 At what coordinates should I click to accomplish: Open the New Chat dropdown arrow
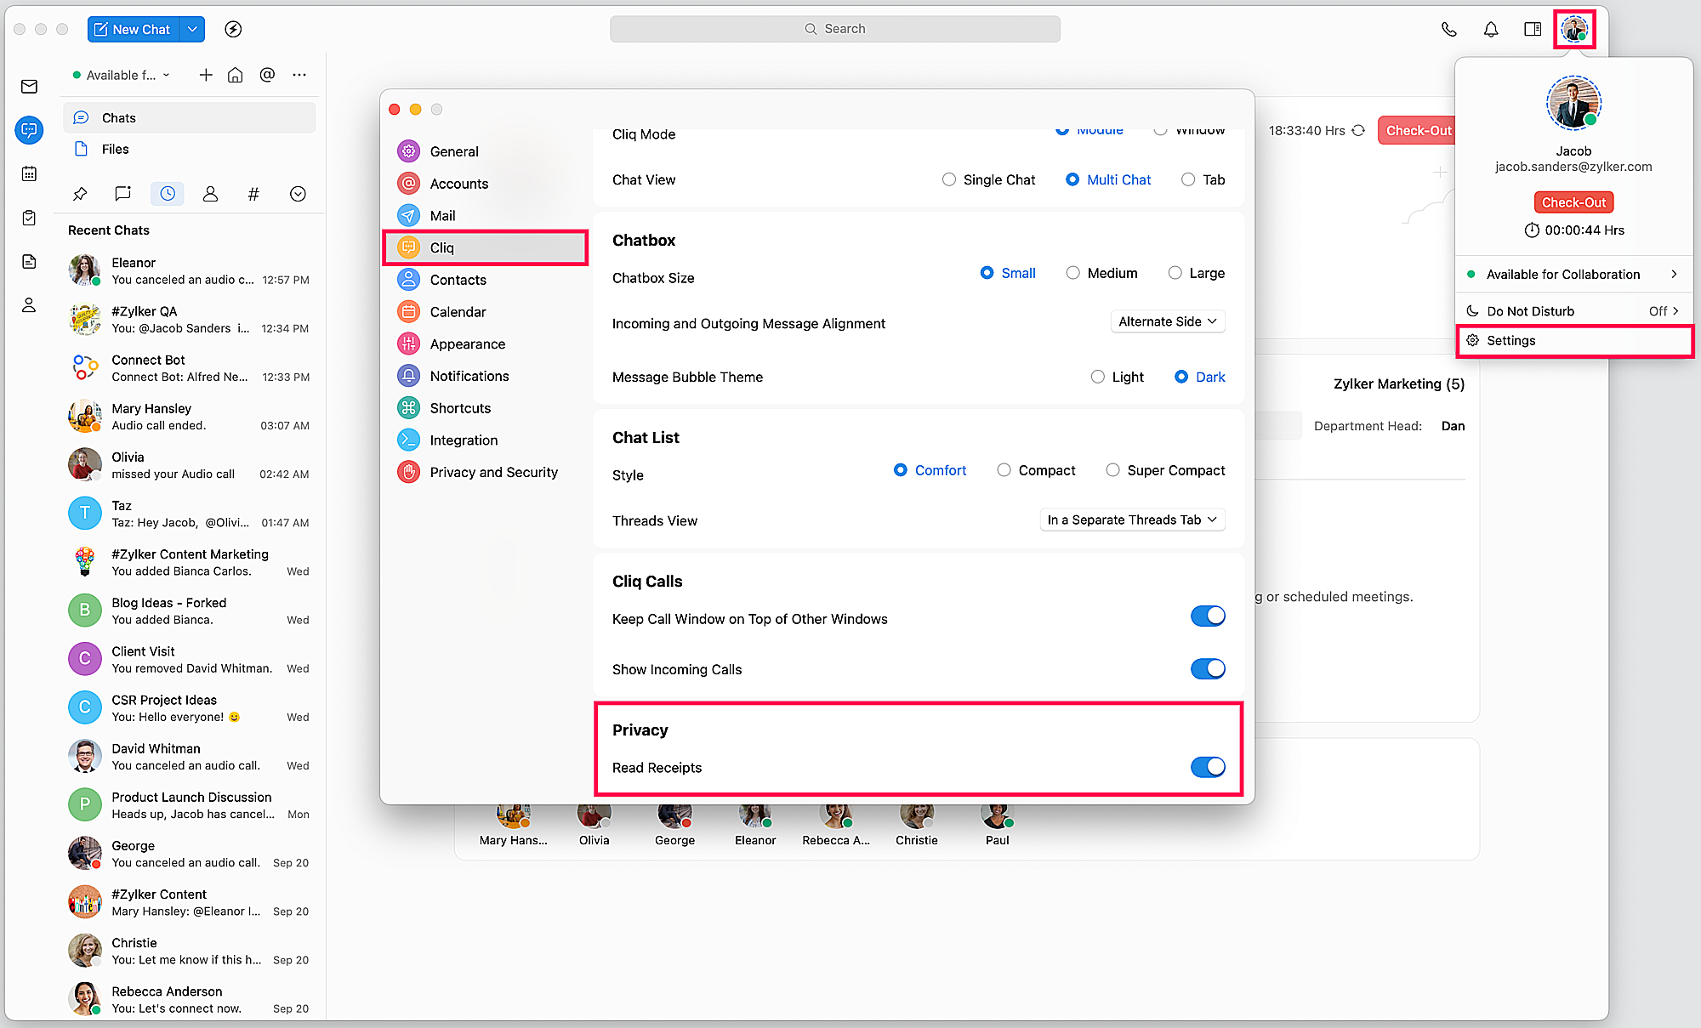coord(193,29)
